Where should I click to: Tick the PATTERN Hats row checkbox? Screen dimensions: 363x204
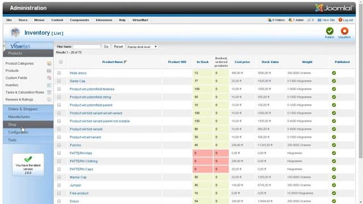point(59,153)
